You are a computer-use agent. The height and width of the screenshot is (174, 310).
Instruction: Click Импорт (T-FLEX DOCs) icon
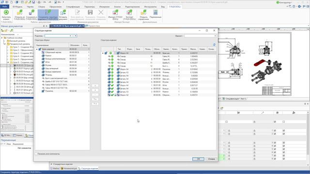(x=115, y=13)
